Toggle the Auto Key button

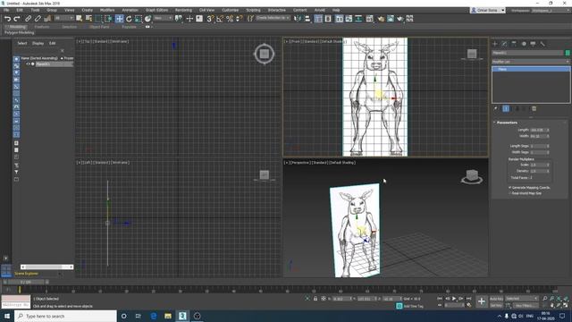pos(496,299)
